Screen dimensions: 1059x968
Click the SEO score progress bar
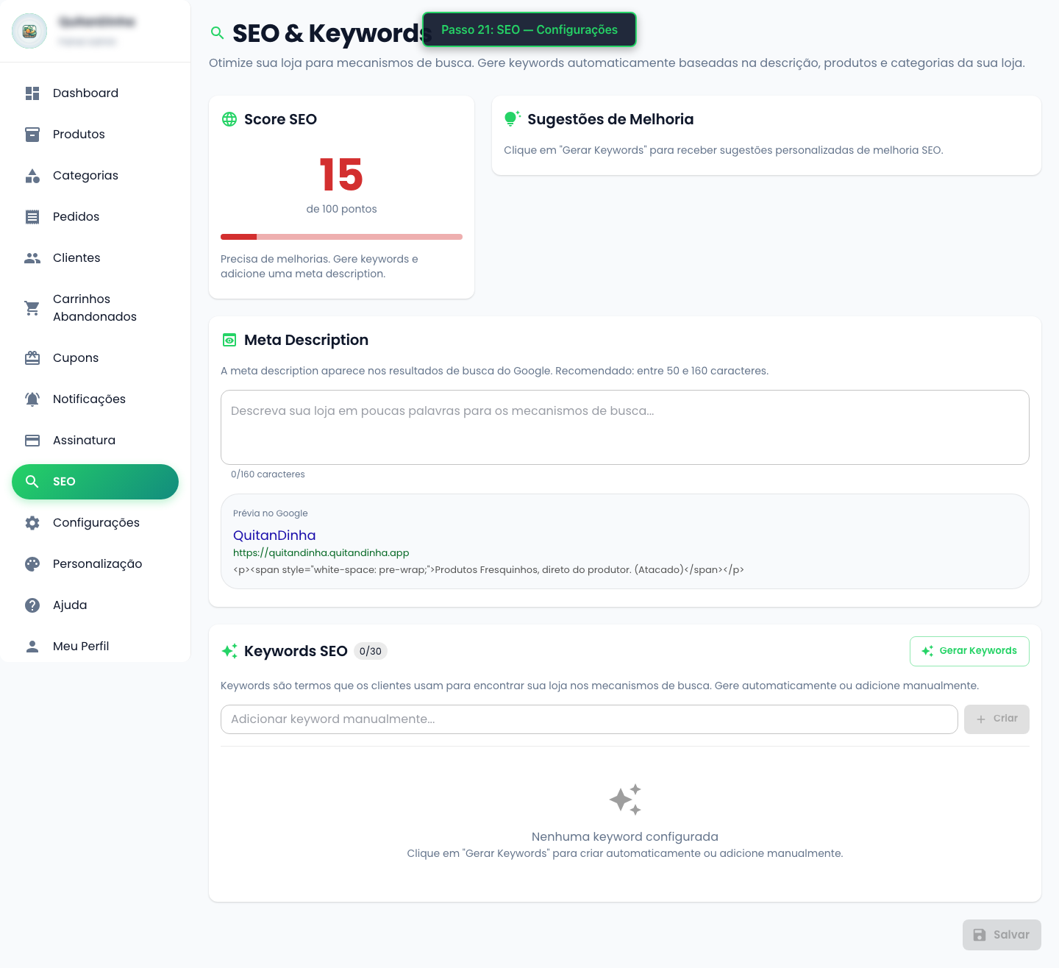[x=341, y=237]
